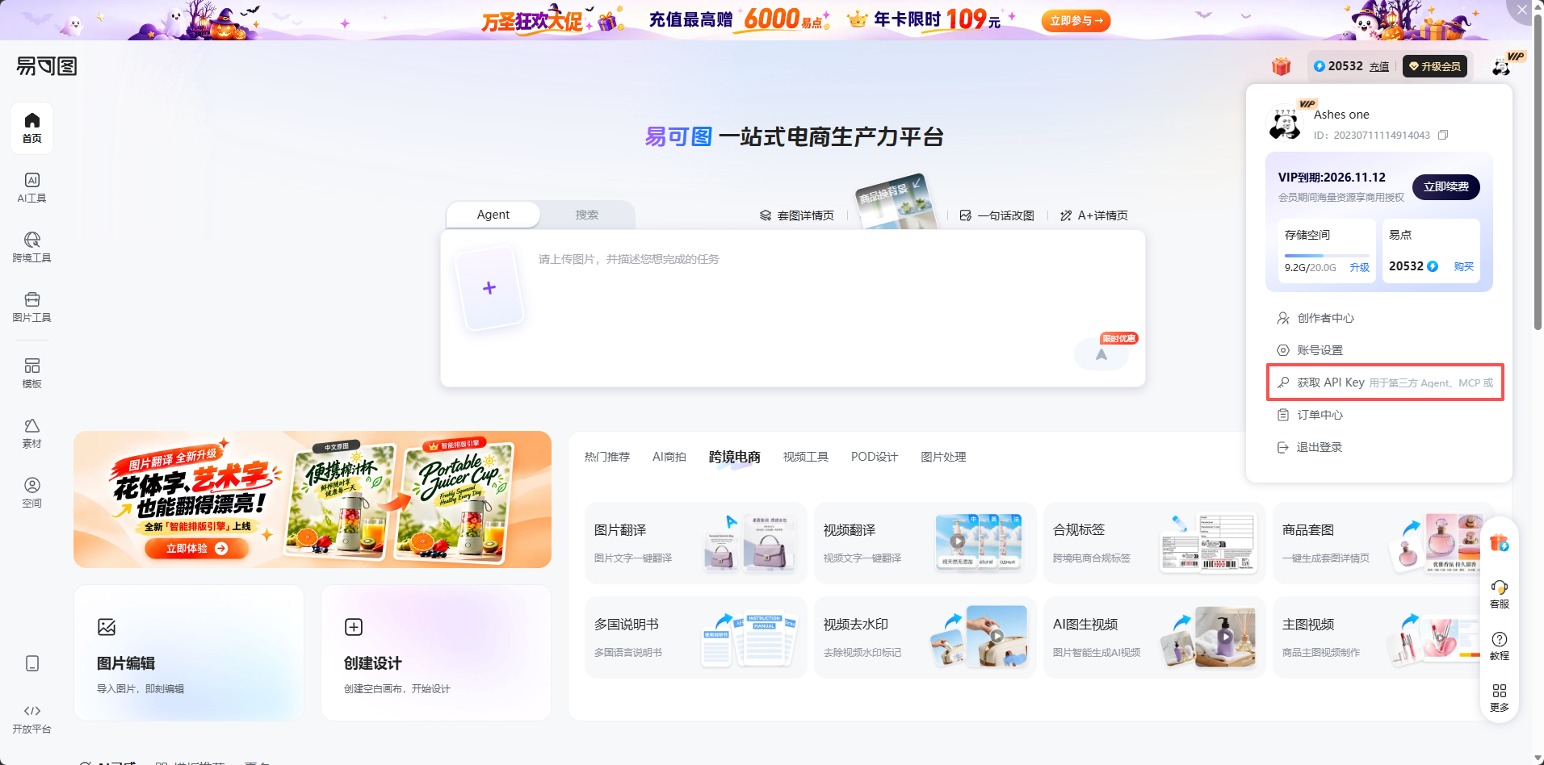Click the mobile phone icon in sidebar

(x=32, y=663)
